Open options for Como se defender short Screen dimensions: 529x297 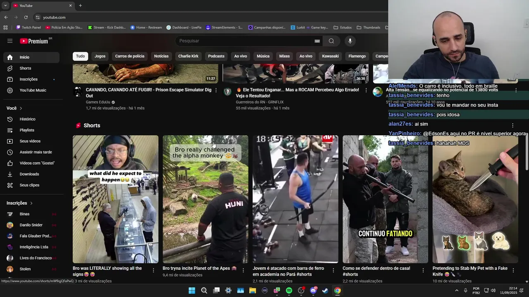(423, 270)
